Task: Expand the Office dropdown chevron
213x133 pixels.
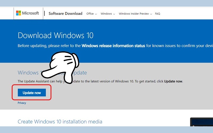Action: [x=96, y=14]
